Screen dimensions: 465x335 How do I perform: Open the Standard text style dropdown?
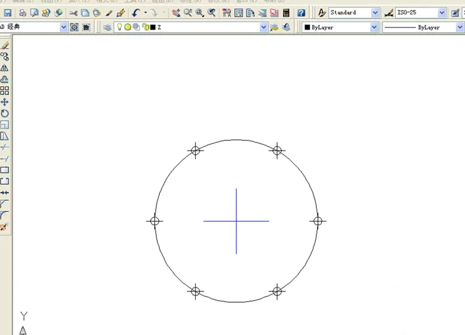[375, 13]
